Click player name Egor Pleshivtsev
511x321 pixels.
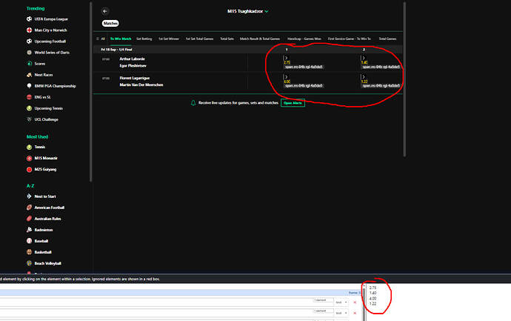[133, 65]
